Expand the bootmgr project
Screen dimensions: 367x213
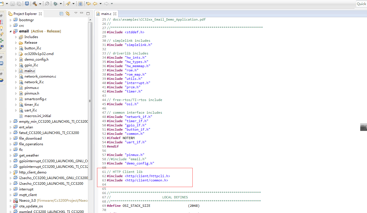(11, 20)
